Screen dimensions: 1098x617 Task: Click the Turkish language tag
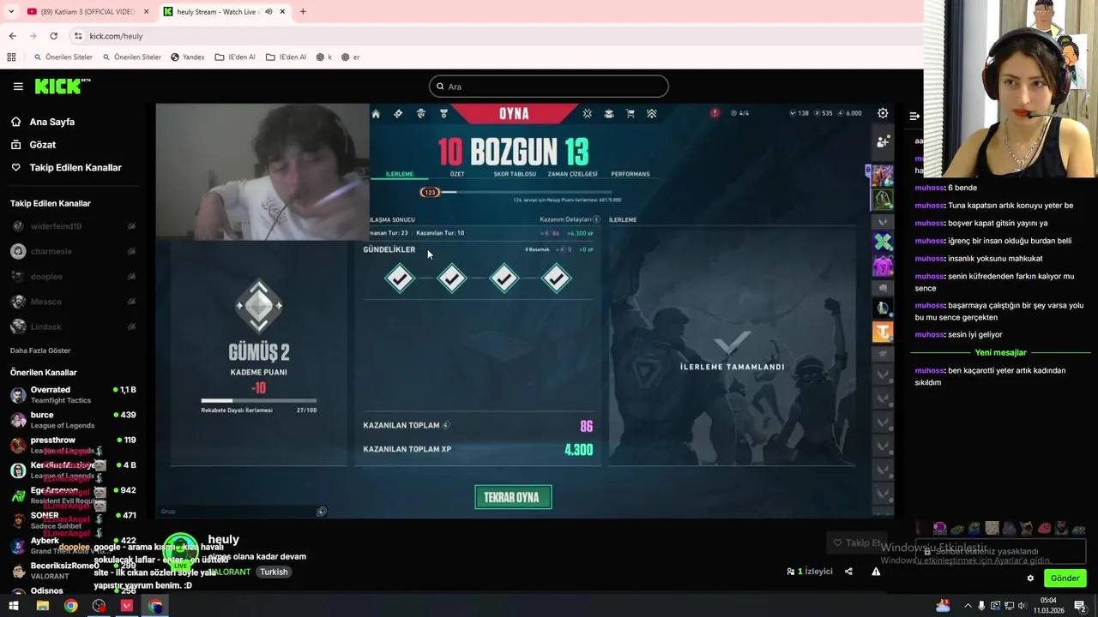pyautogui.click(x=274, y=572)
